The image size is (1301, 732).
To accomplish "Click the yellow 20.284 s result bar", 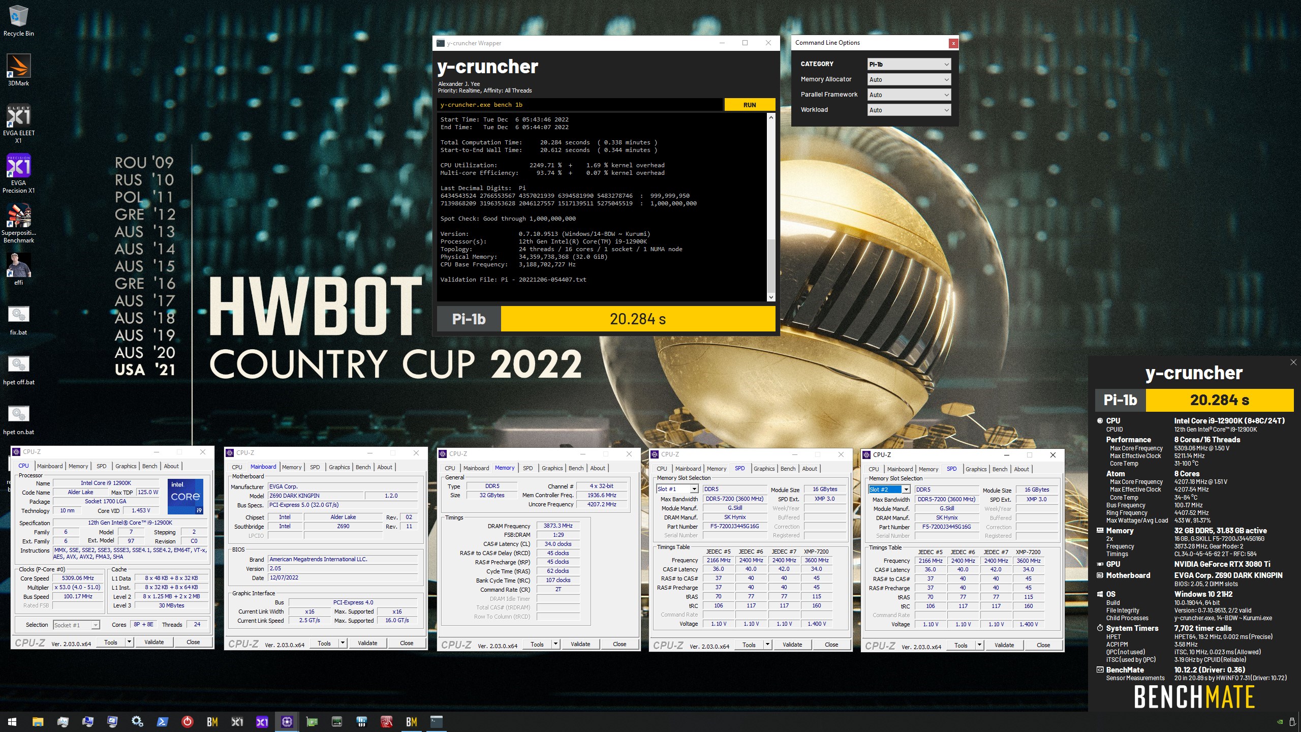I will click(638, 319).
